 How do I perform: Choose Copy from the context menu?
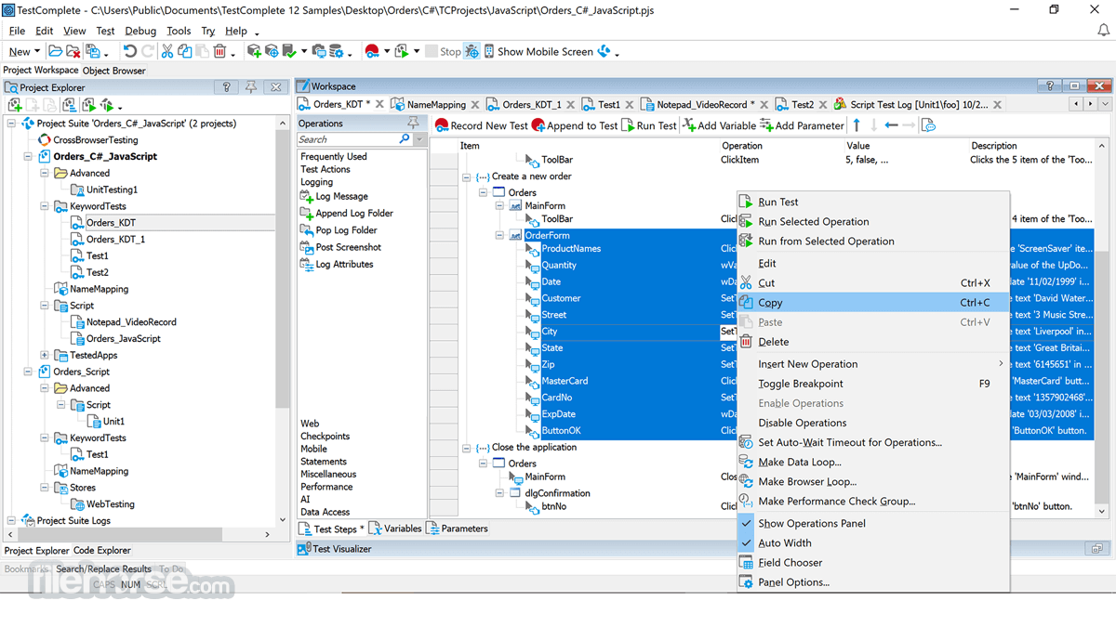(x=873, y=302)
